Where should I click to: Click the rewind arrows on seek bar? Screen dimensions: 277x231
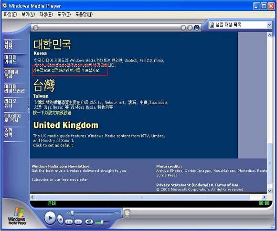click(68, 213)
